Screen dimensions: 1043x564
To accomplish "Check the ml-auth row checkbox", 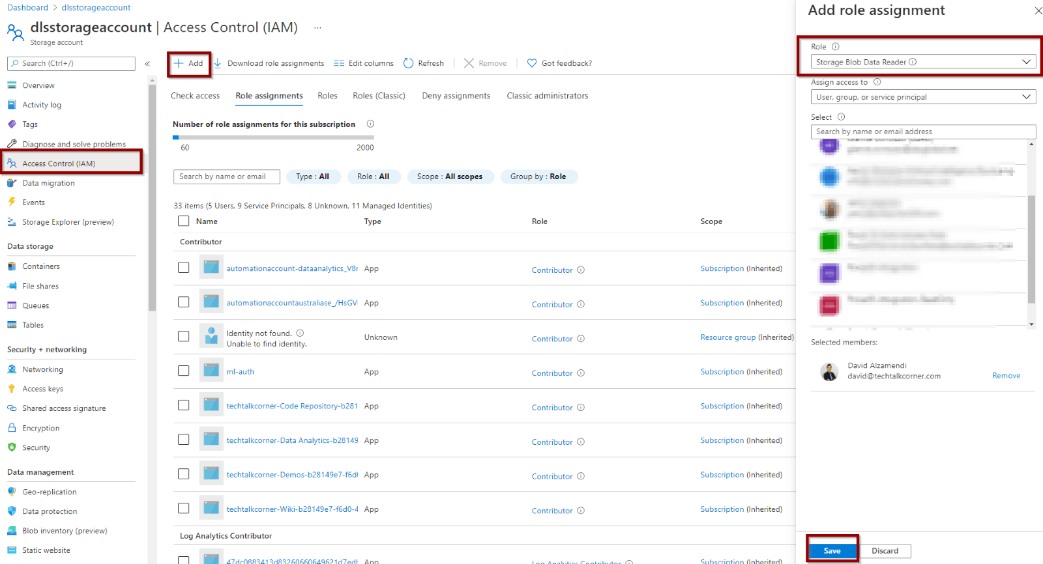I will [x=184, y=371].
